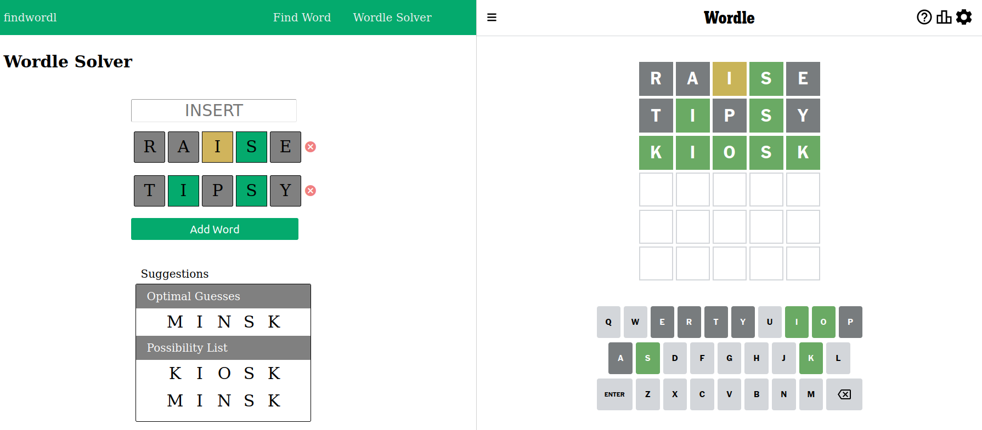The width and height of the screenshot is (982, 430).
Task: Open the Wordle hamburger menu
Action: click(x=492, y=18)
